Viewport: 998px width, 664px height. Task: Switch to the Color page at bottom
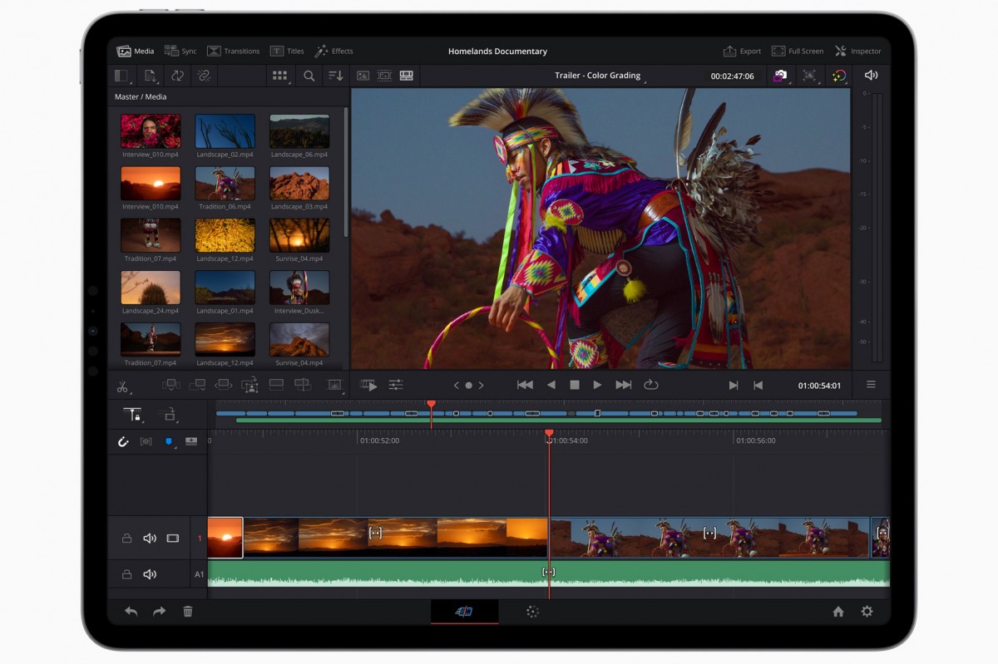click(x=532, y=612)
